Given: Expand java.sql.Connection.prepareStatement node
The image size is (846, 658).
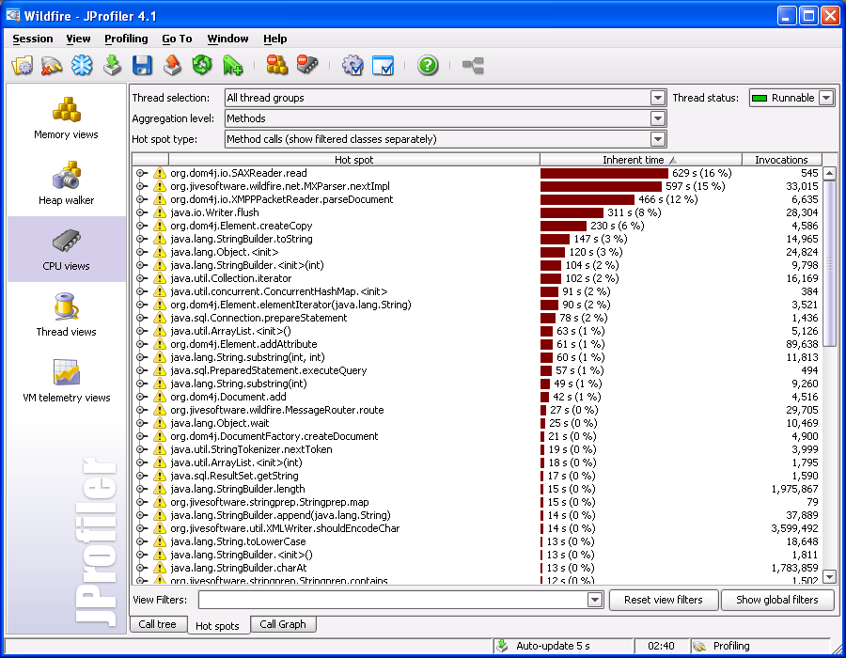Looking at the screenshot, I should point(141,318).
